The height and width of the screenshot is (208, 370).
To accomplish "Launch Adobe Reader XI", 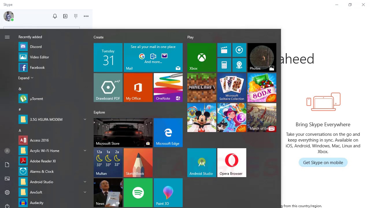I will click(x=52, y=161).
